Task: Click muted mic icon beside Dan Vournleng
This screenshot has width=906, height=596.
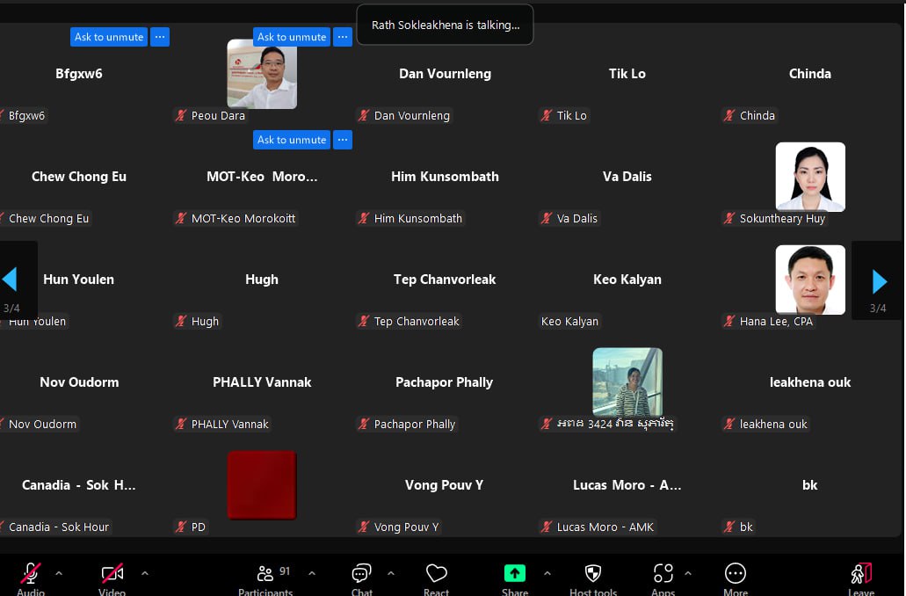Action: 364,116
